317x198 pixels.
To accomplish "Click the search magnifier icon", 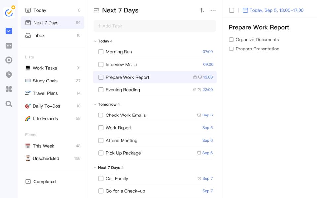I will pos(9,104).
